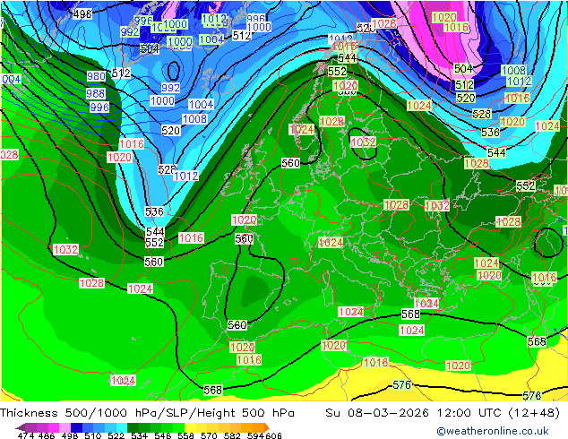Click the orange arrow tip at legend end
Screen dimensions: 568x439
[x=267, y=427]
